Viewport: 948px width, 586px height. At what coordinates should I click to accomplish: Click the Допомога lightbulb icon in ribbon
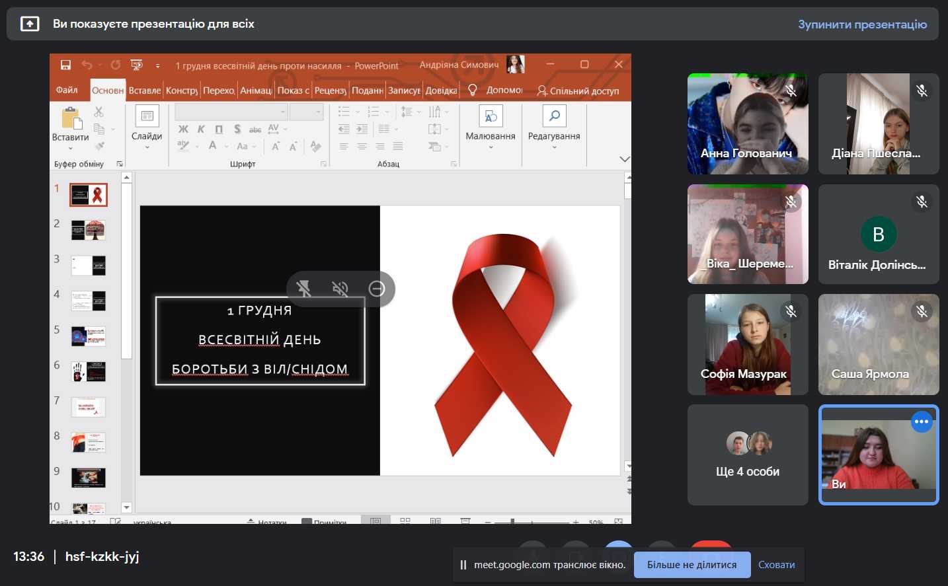pos(473,91)
